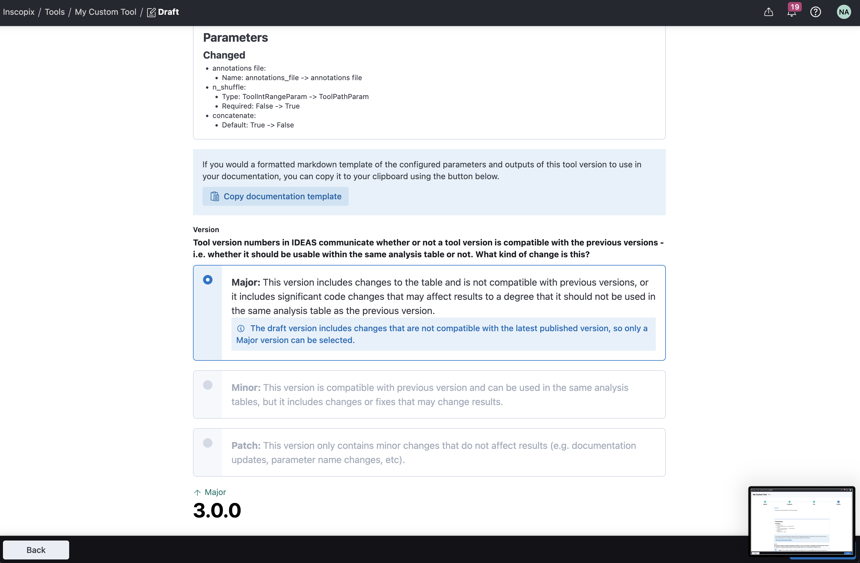
Task: Click the Draft edit pencil icon
Action: pos(151,12)
